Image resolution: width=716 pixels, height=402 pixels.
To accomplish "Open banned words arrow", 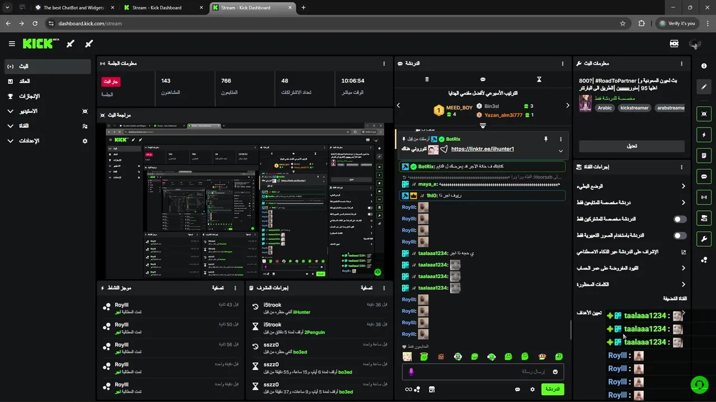I will pos(683,284).
